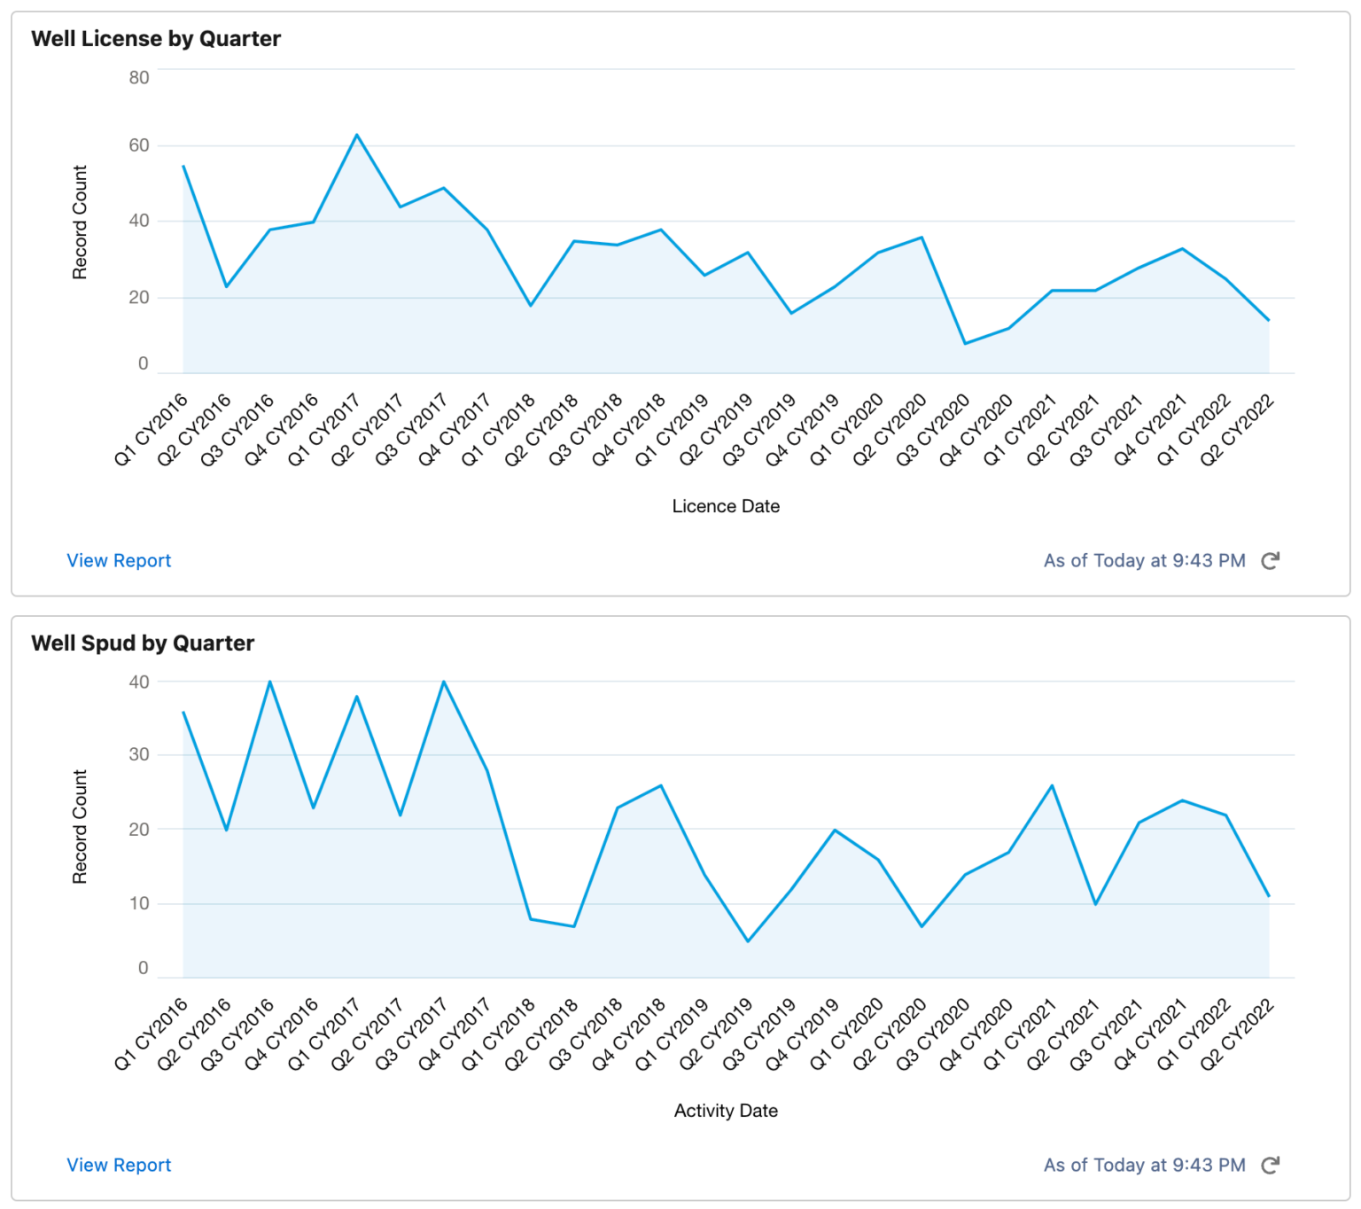Open View Report under Well License chart

click(119, 560)
